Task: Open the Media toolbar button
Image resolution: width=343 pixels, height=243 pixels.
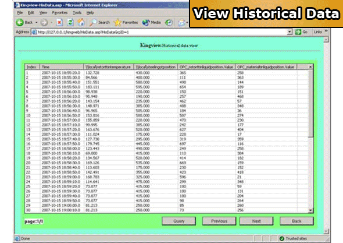Action: [151, 22]
